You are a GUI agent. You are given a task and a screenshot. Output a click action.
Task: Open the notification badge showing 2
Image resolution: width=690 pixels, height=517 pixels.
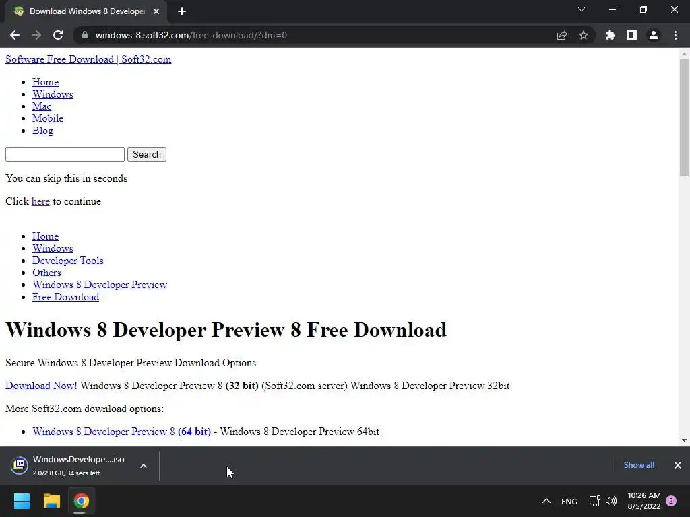click(671, 501)
